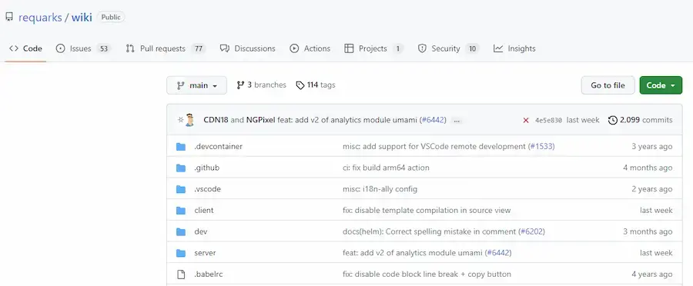Open the 'disable template compilation' commit message
The image size is (693, 286).
click(x=427, y=210)
